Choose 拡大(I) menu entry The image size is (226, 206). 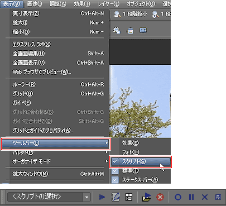tap(56, 22)
